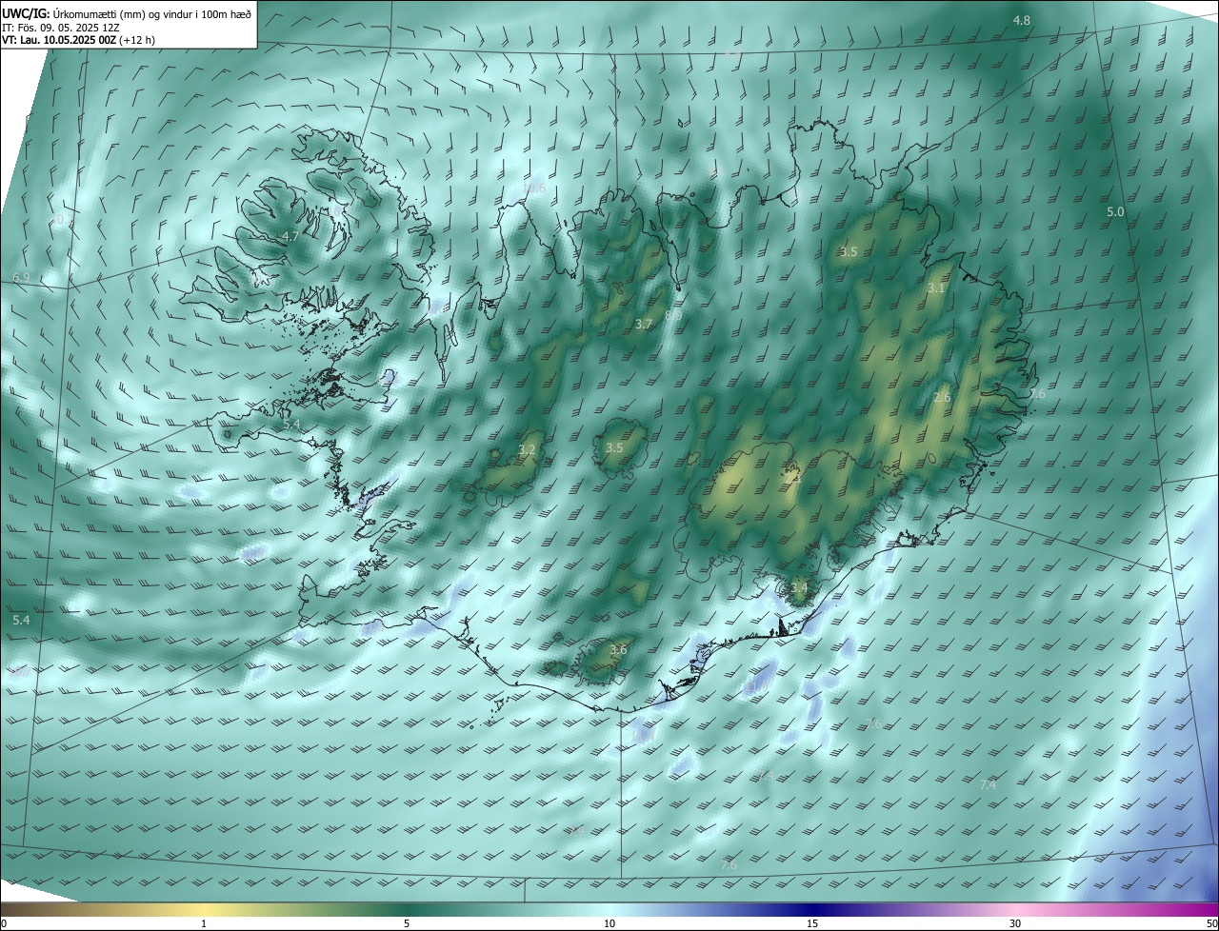The width and height of the screenshot is (1219, 931).
Task: Click the 4.8 value label
Action: [1021, 20]
